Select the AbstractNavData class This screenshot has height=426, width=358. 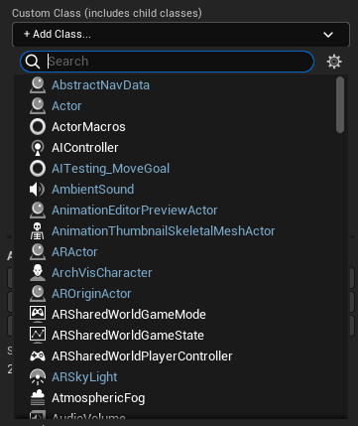(100, 85)
